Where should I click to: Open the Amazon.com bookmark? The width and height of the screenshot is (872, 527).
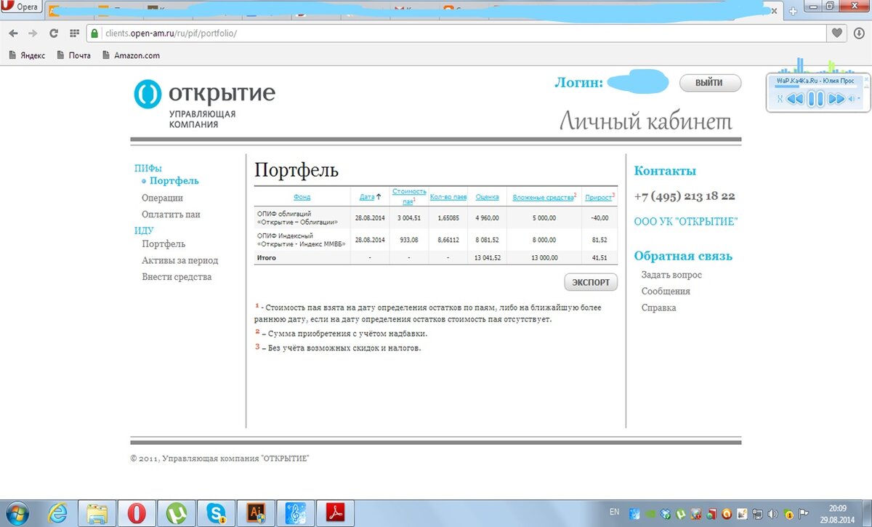tap(131, 55)
